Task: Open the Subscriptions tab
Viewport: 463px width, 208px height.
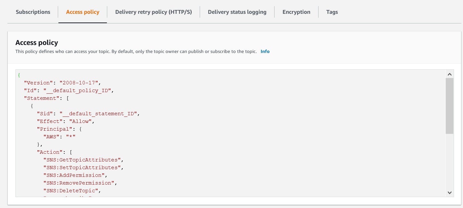Action: pos(33,12)
